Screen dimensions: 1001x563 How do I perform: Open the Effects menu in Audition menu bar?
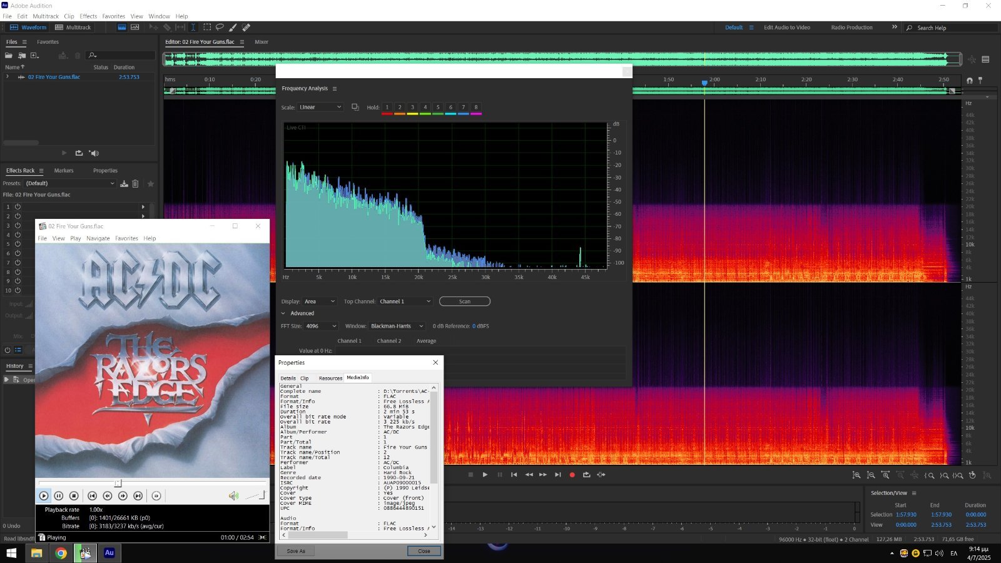tap(88, 16)
